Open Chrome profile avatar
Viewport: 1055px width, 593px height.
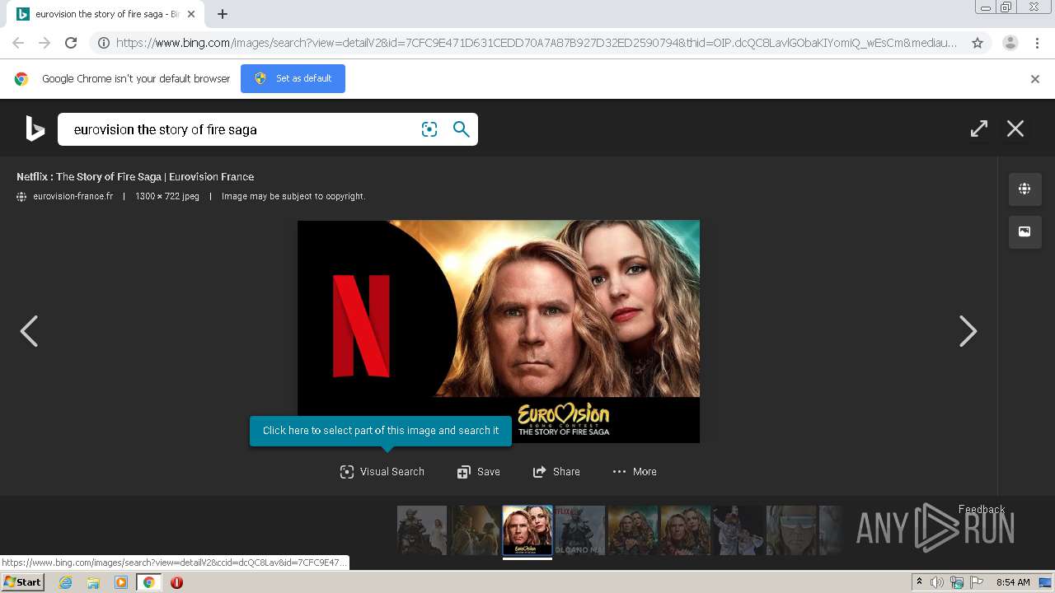coord(1010,43)
